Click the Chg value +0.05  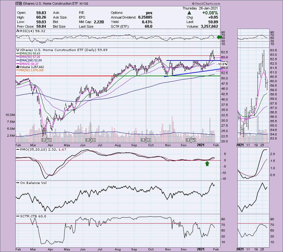pyautogui.click(x=213, y=17)
